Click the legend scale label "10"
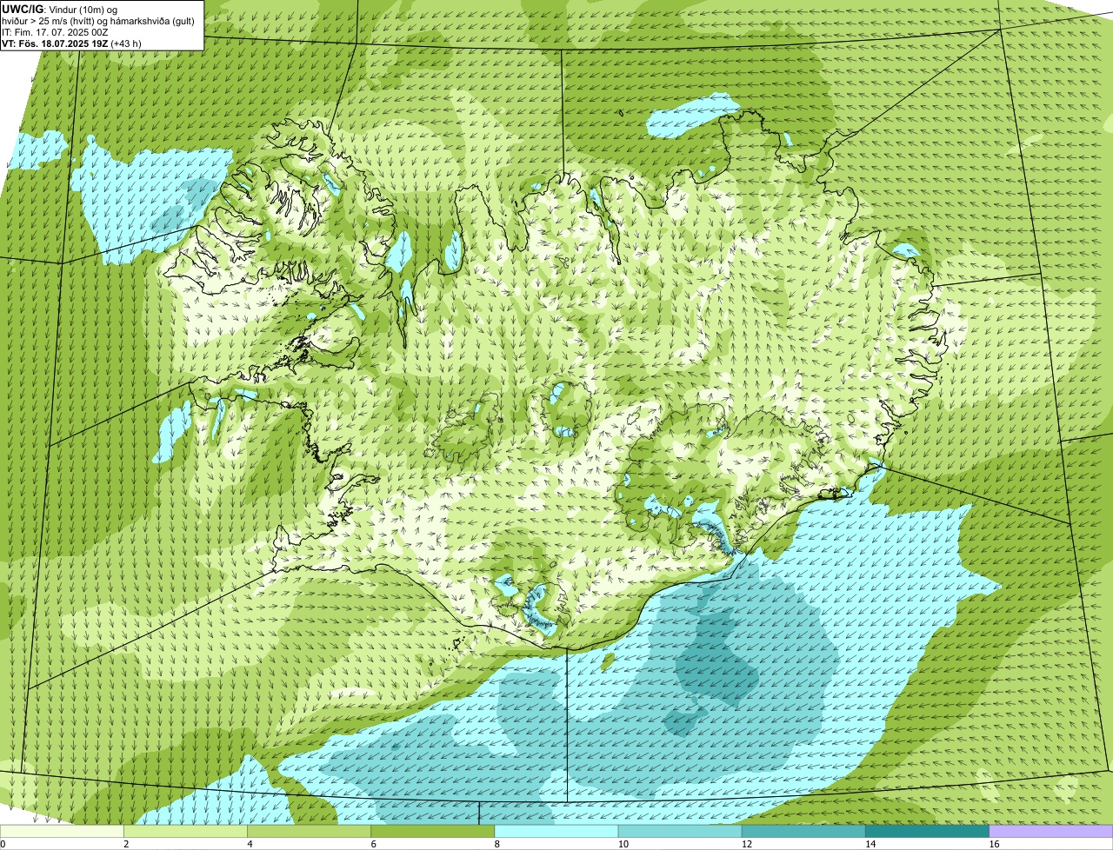Viewport: 1113px width, 850px height. point(623,844)
